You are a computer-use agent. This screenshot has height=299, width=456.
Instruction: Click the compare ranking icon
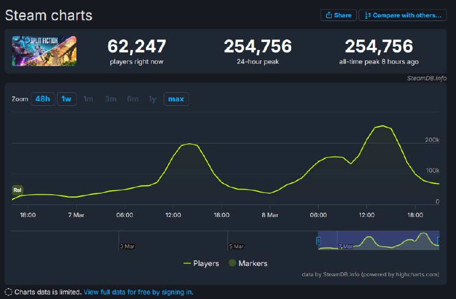point(368,15)
